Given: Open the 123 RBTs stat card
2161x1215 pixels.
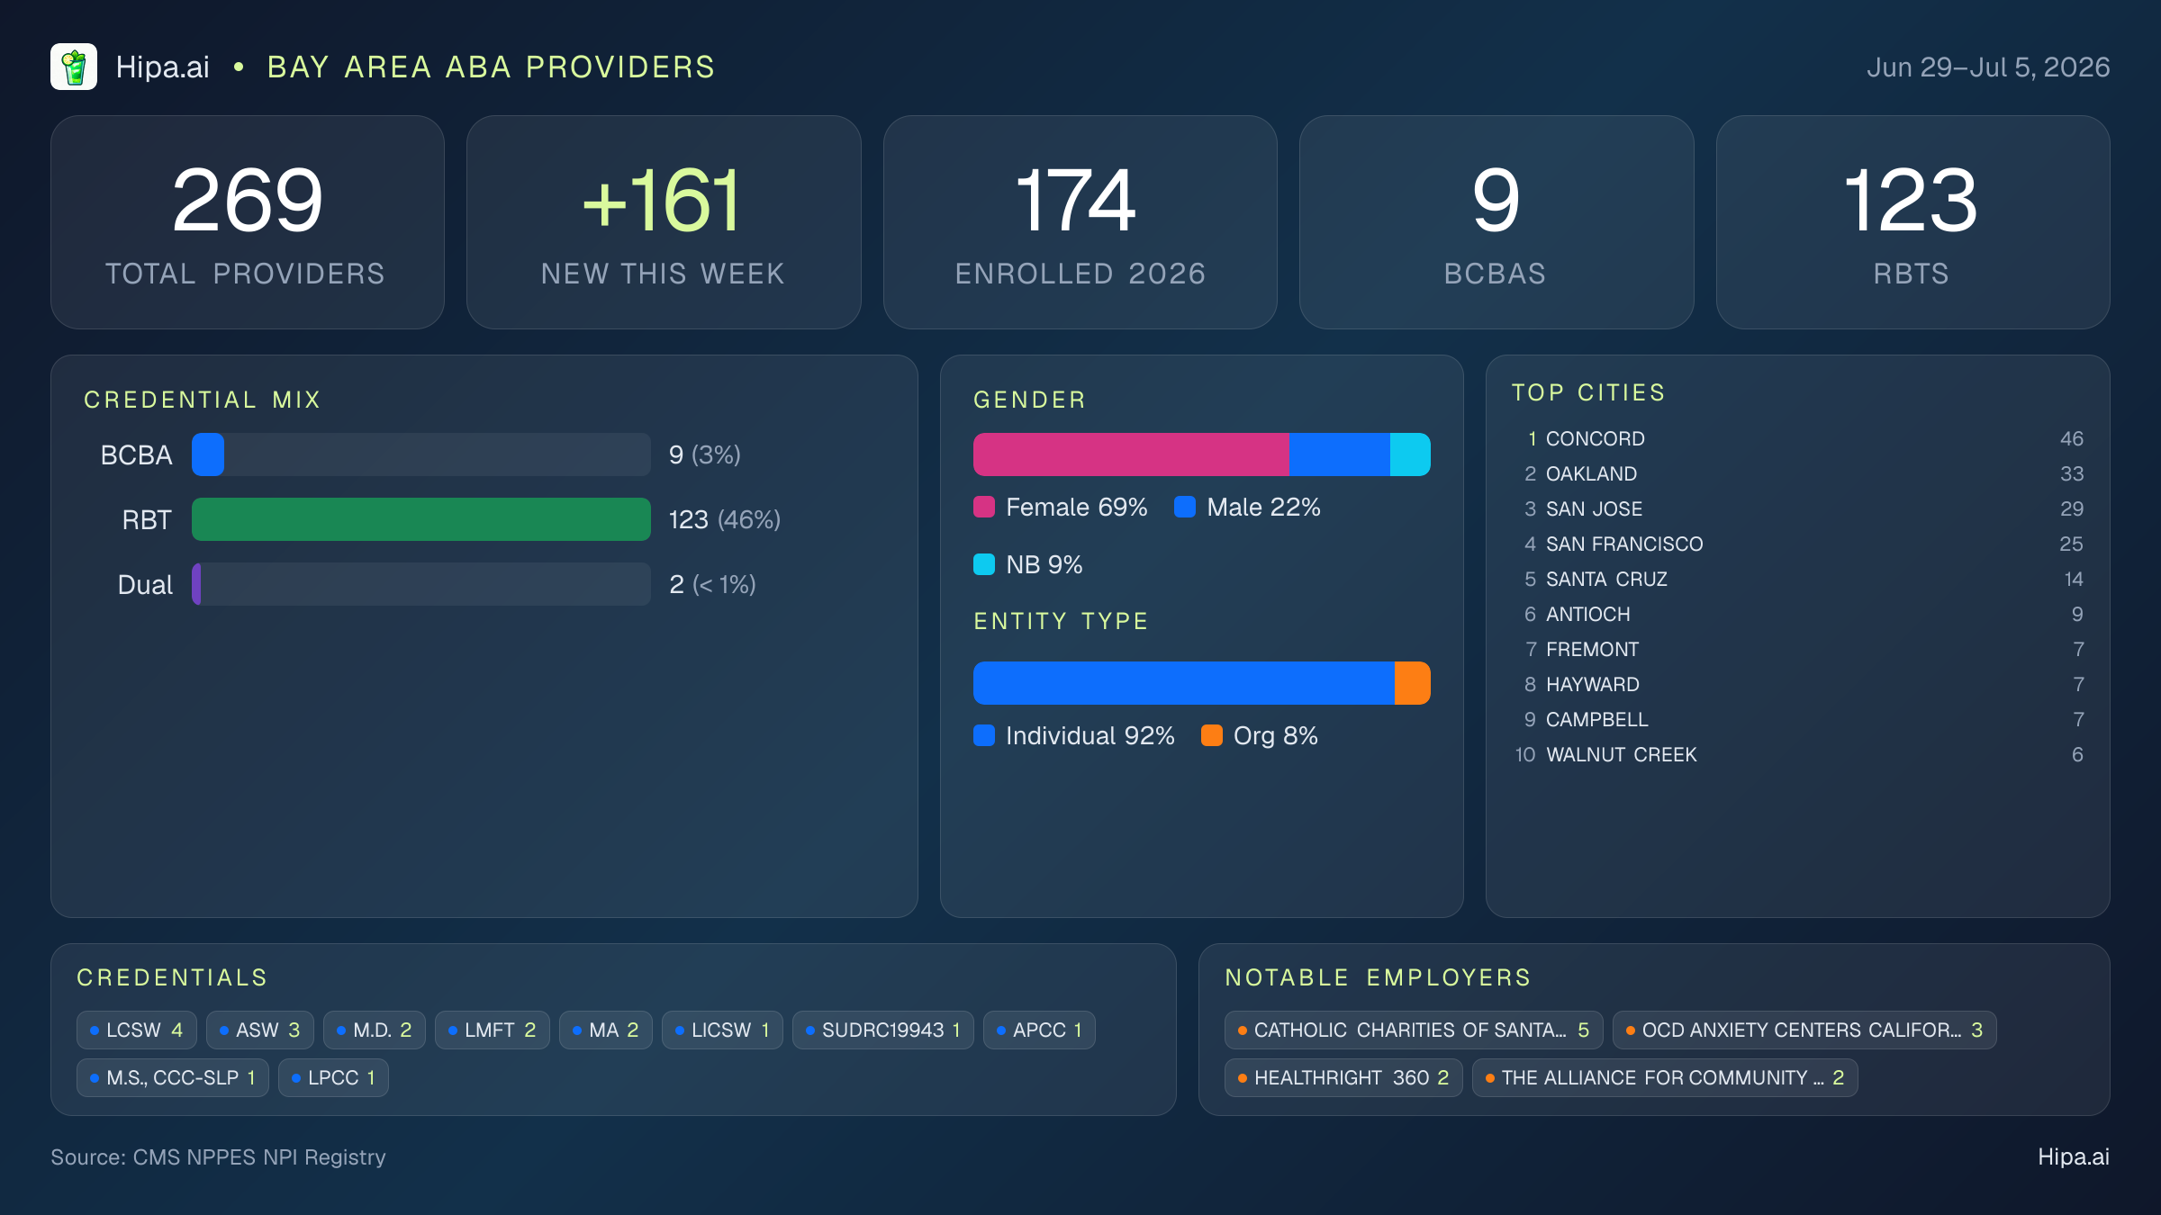Looking at the screenshot, I should click(x=1912, y=222).
